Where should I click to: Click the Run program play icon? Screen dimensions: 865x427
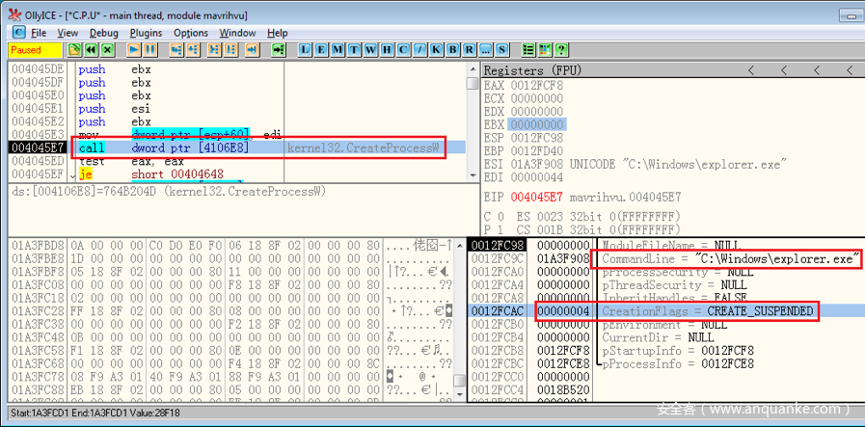coord(130,49)
